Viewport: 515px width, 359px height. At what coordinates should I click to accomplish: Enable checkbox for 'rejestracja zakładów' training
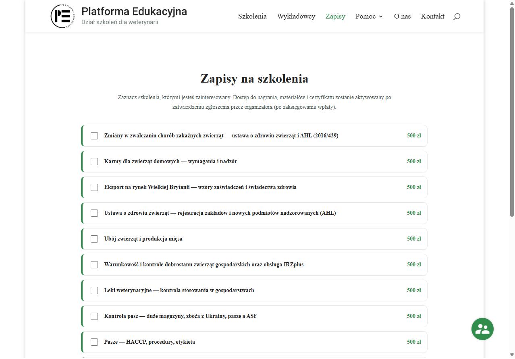94,213
